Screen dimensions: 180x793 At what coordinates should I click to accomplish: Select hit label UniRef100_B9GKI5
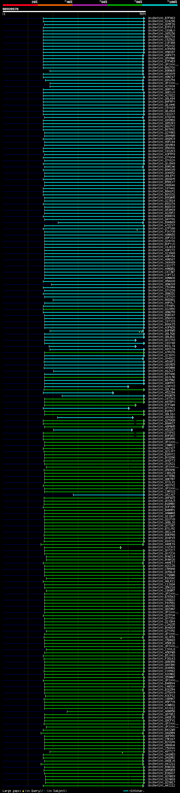tap(161, 324)
